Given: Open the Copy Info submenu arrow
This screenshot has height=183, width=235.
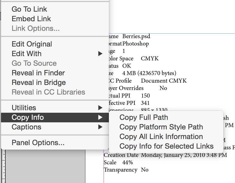Looking at the screenshot, I should 100,117.
